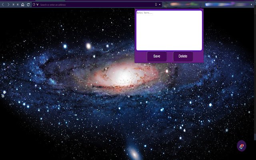Viewport: 256px width, 160px height.
Task: Go back to the previous page
Action: 3,5
